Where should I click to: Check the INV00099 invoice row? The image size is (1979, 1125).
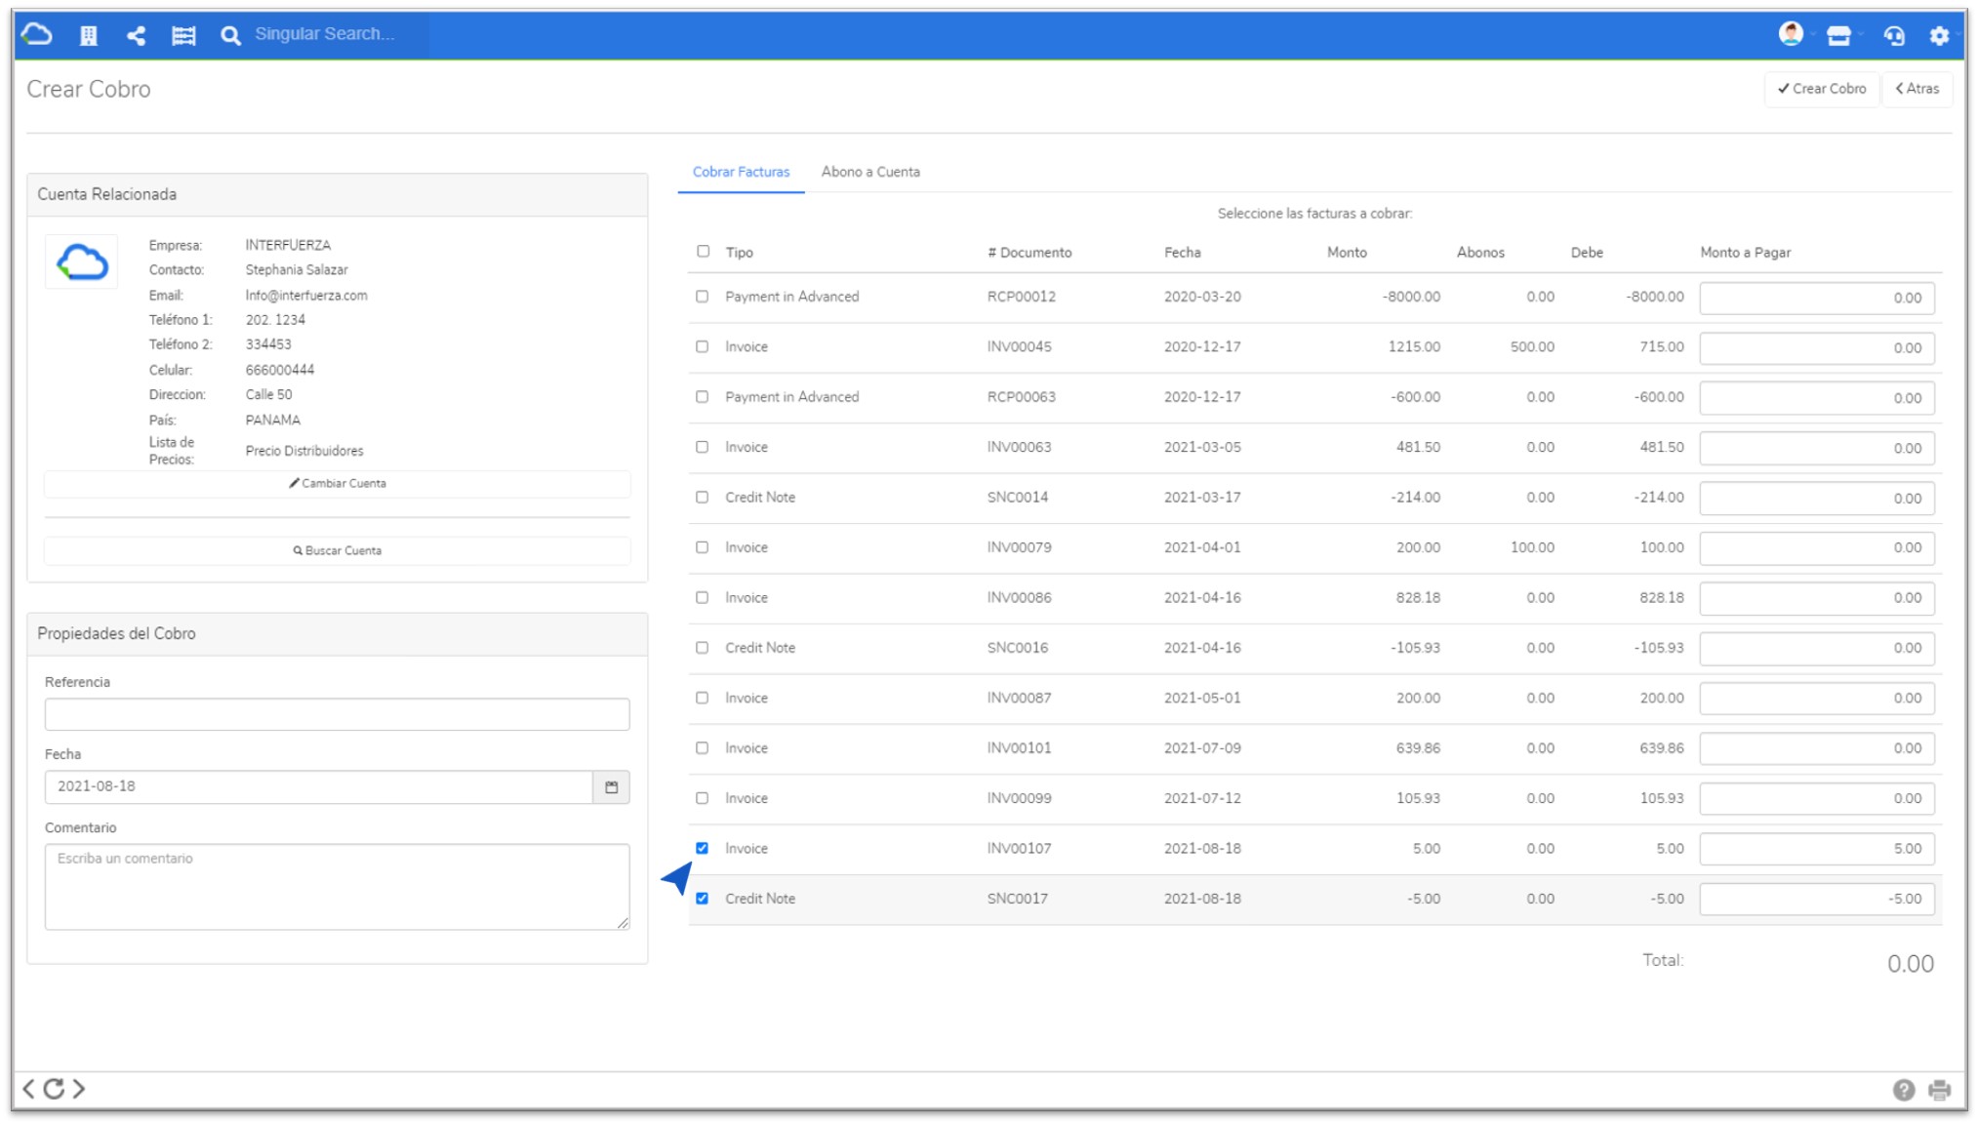(x=703, y=798)
